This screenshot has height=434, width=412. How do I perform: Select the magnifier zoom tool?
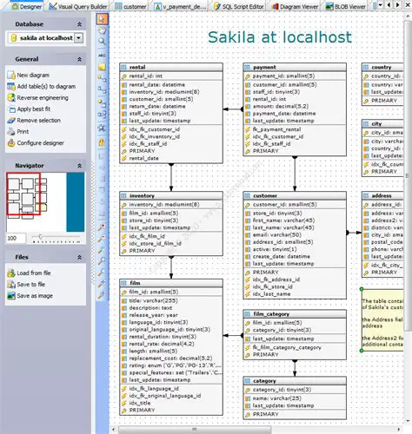102,42
